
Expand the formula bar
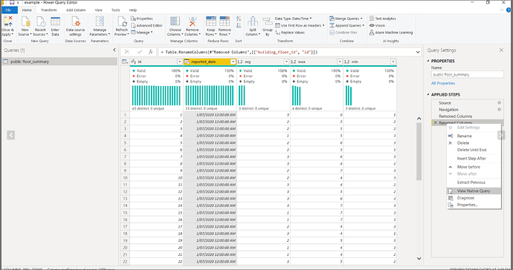click(x=418, y=52)
